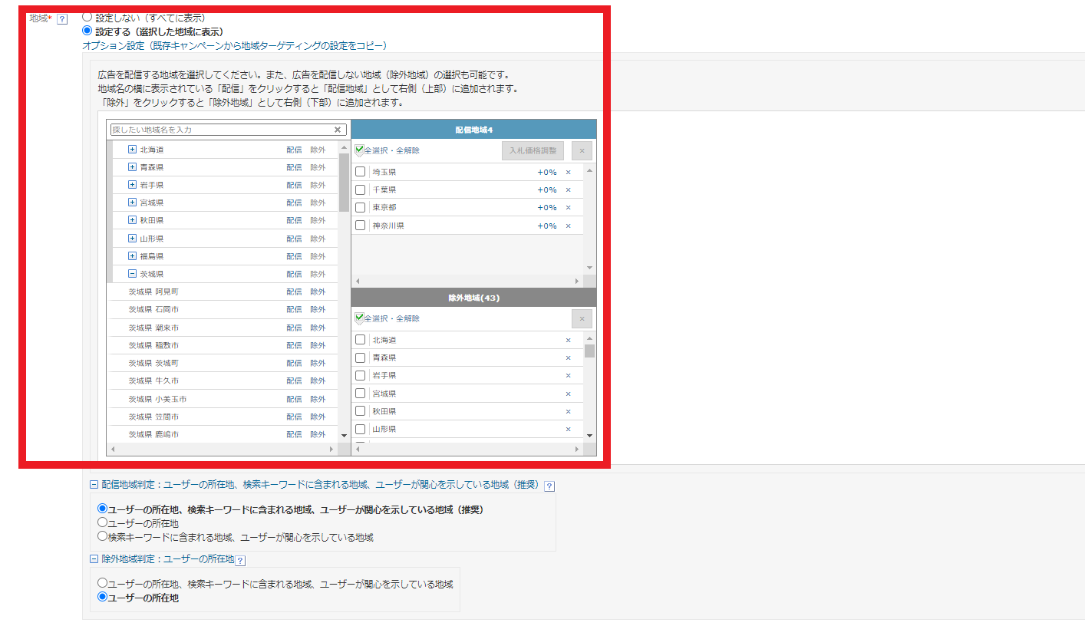Collapse the 除外地域判定 section

tap(94, 560)
